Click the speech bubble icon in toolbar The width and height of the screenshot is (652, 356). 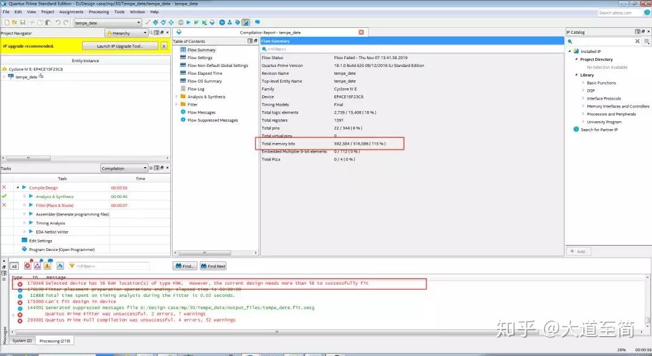pos(257,22)
